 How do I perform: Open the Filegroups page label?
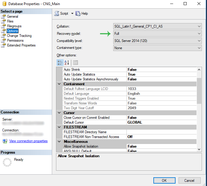coord(14,26)
